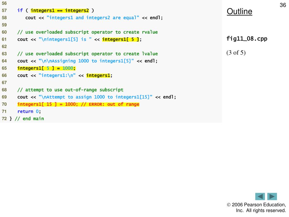
Task: Click highlighted 'integers1[ 5 ]' on line 61
Action: (121, 39)
